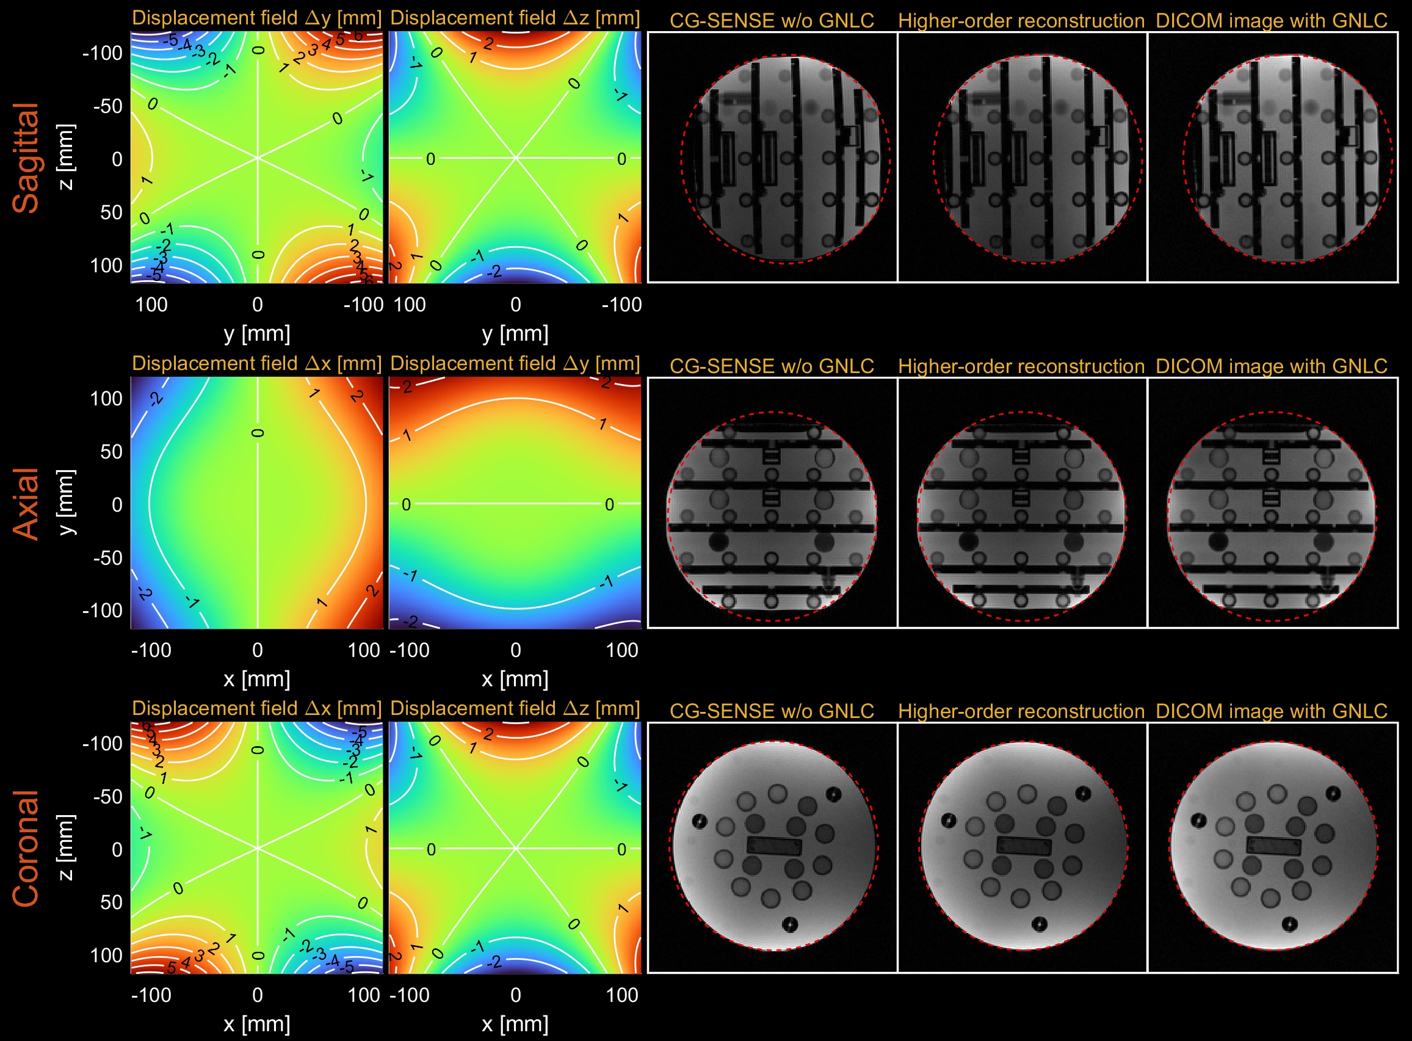The height and width of the screenshot is (1041, 1412).
Task: Click the top-row 'Higher-order reconstruction' title text
Action: click(x=1021, y=21)
